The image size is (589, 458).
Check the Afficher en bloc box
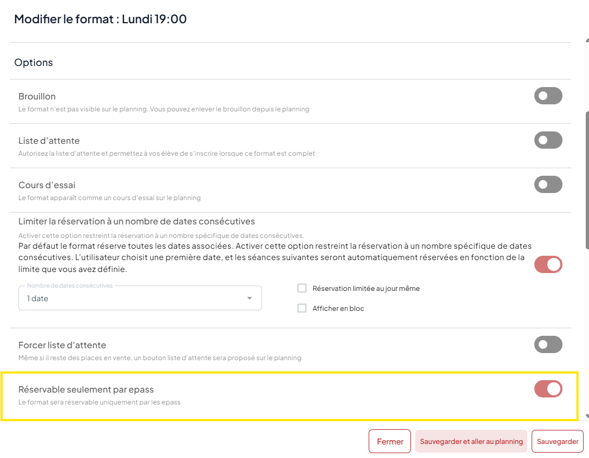[302, 308]
